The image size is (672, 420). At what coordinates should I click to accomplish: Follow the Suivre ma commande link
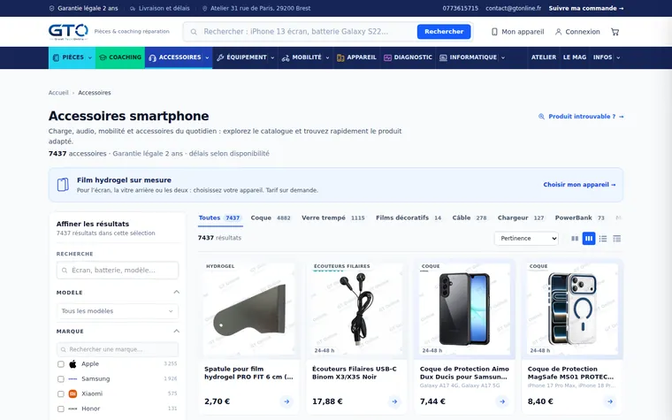(x=586, y=8)
